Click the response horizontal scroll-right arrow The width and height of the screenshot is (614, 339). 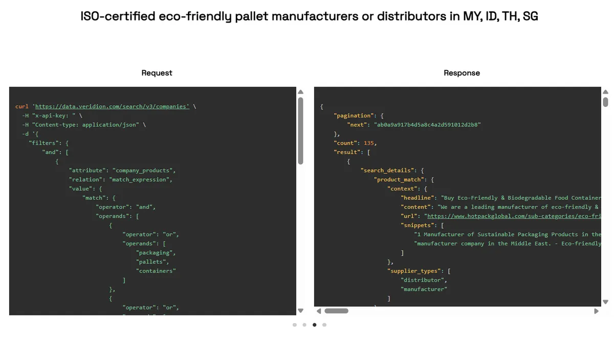tap(596, 311)
